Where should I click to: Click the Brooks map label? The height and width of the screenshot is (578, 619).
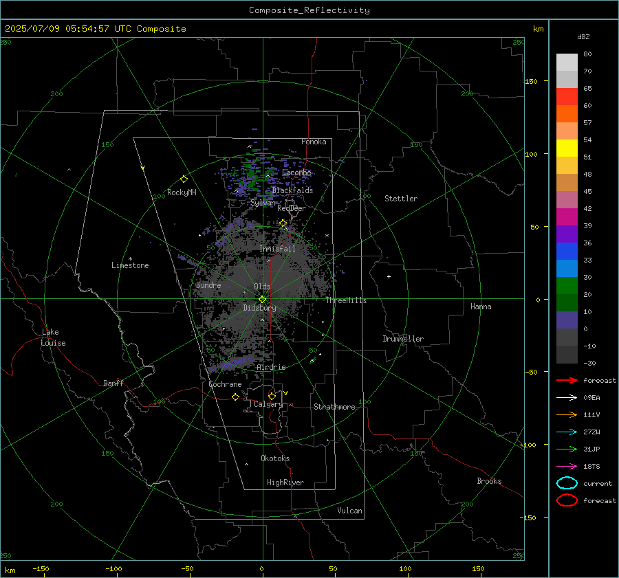pos(489,481)
